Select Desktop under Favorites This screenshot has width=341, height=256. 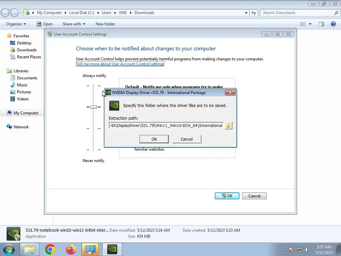click(x=24, y=43)
